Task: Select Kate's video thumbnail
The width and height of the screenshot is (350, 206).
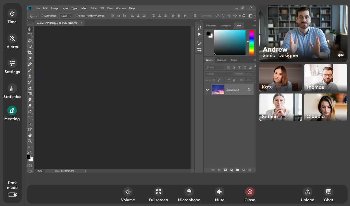Action: (x=281, y=78)
